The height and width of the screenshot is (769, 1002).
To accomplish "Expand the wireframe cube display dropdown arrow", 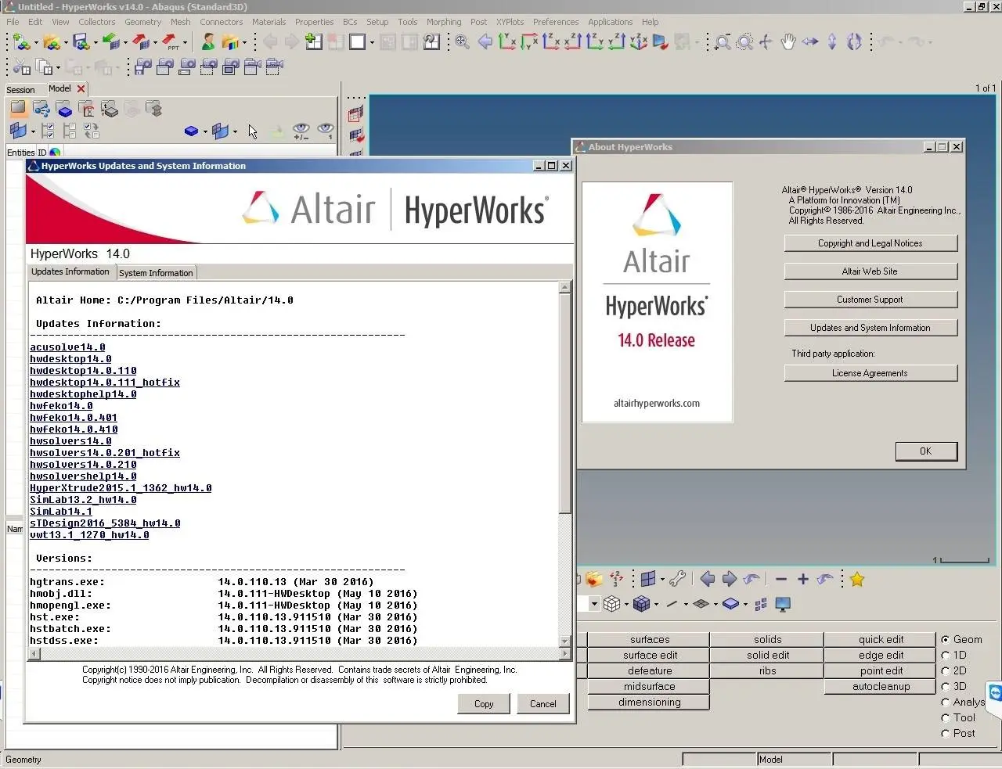I will (625, 604).
